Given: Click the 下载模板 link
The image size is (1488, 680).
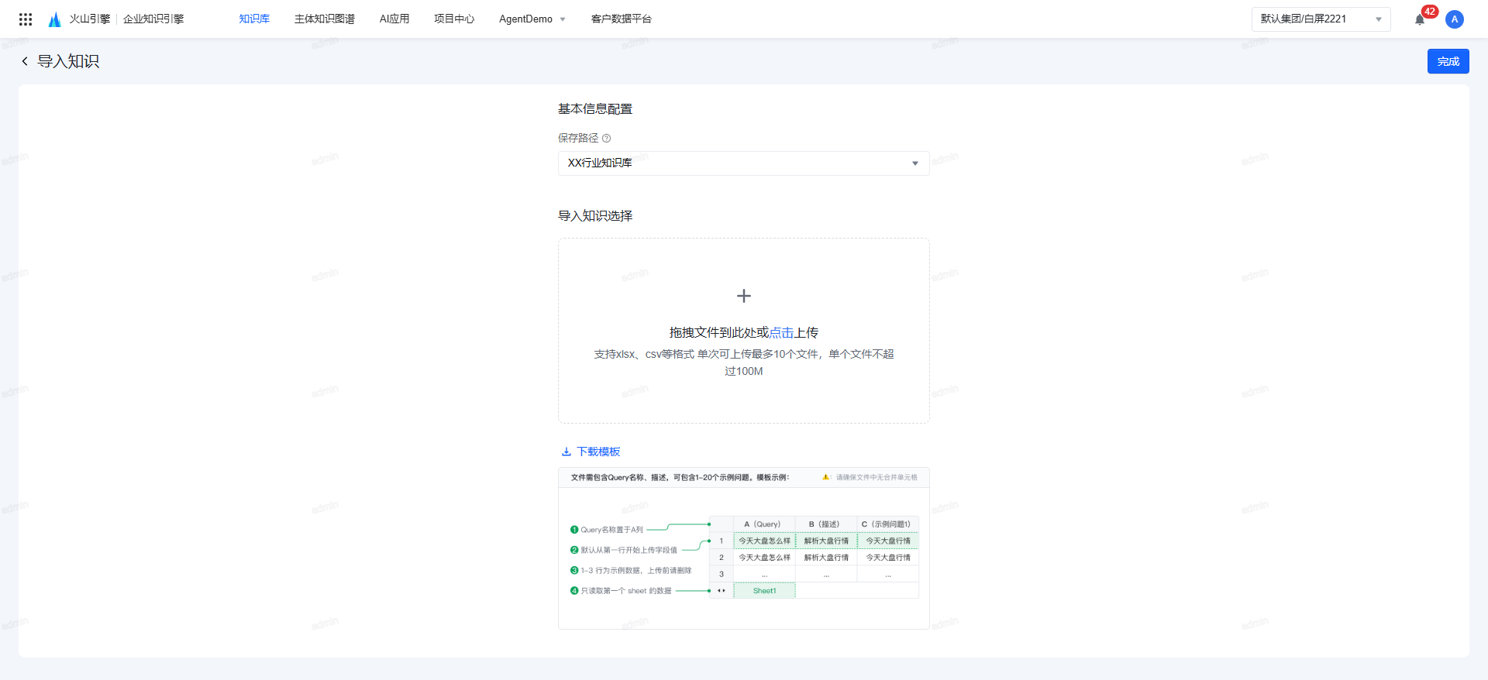Looking at the screenshot, I should (x=598, y=452).
